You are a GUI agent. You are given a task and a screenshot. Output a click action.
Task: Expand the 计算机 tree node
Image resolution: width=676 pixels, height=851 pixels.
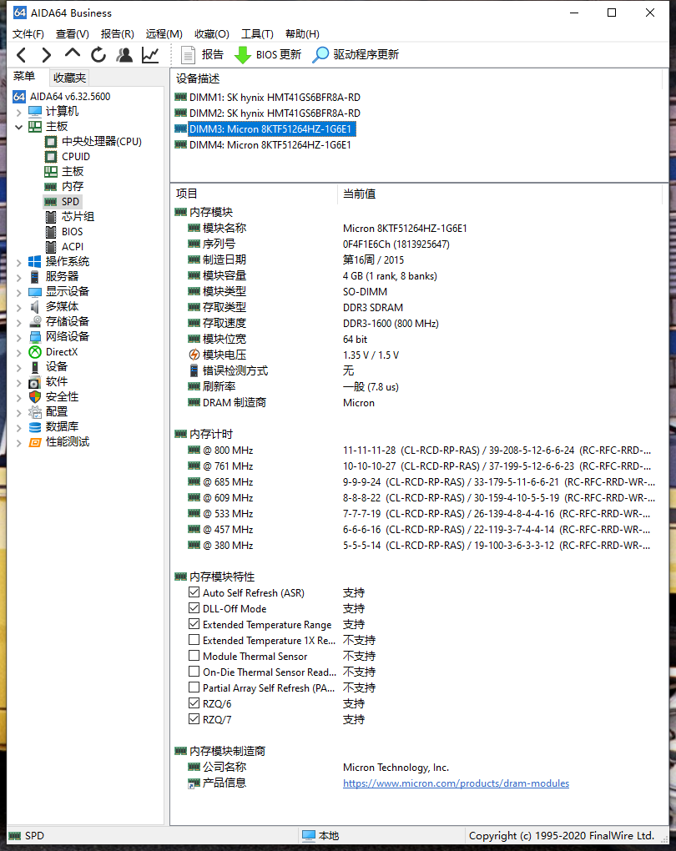click(19, 113)
